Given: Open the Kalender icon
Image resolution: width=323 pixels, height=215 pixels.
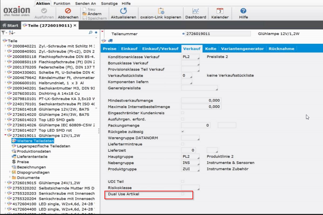Looking at the screenshot, I should pyautogui.click(x=220, y=11).
